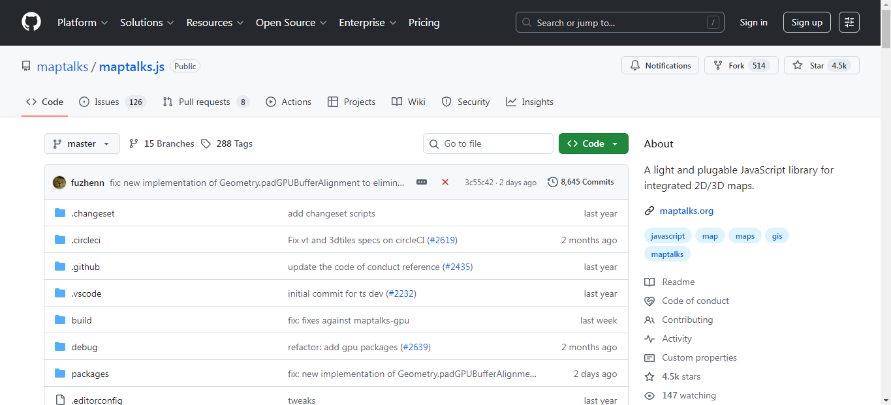
Task: Click the Readme book icon
Action: pos(649,282)
